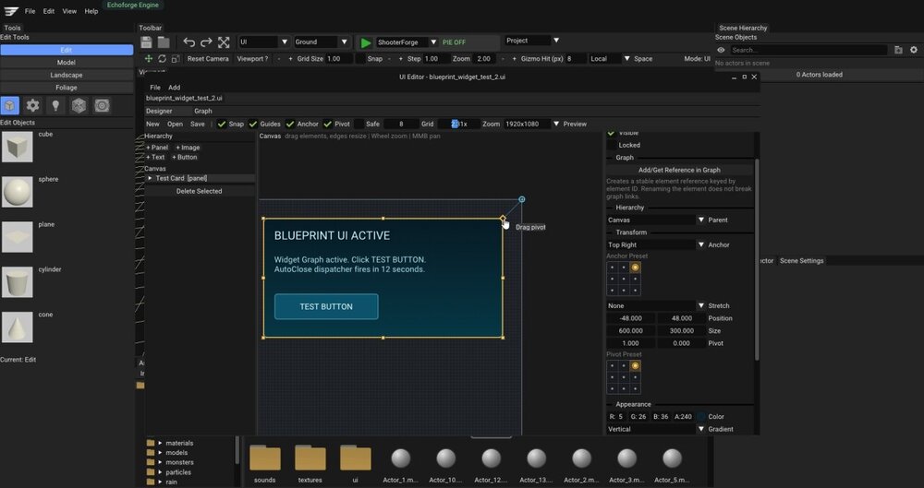
Task: Select the light bulb icon in Edit Tools
Action: click(55, 105)
